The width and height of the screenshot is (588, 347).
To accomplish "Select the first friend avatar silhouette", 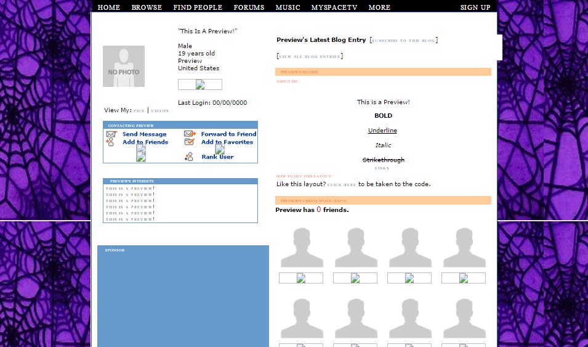I will pyautogui.click(x=301, y=248).
